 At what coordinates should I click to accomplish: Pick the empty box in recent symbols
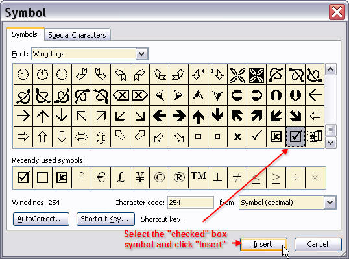click(x=42, y=178)
